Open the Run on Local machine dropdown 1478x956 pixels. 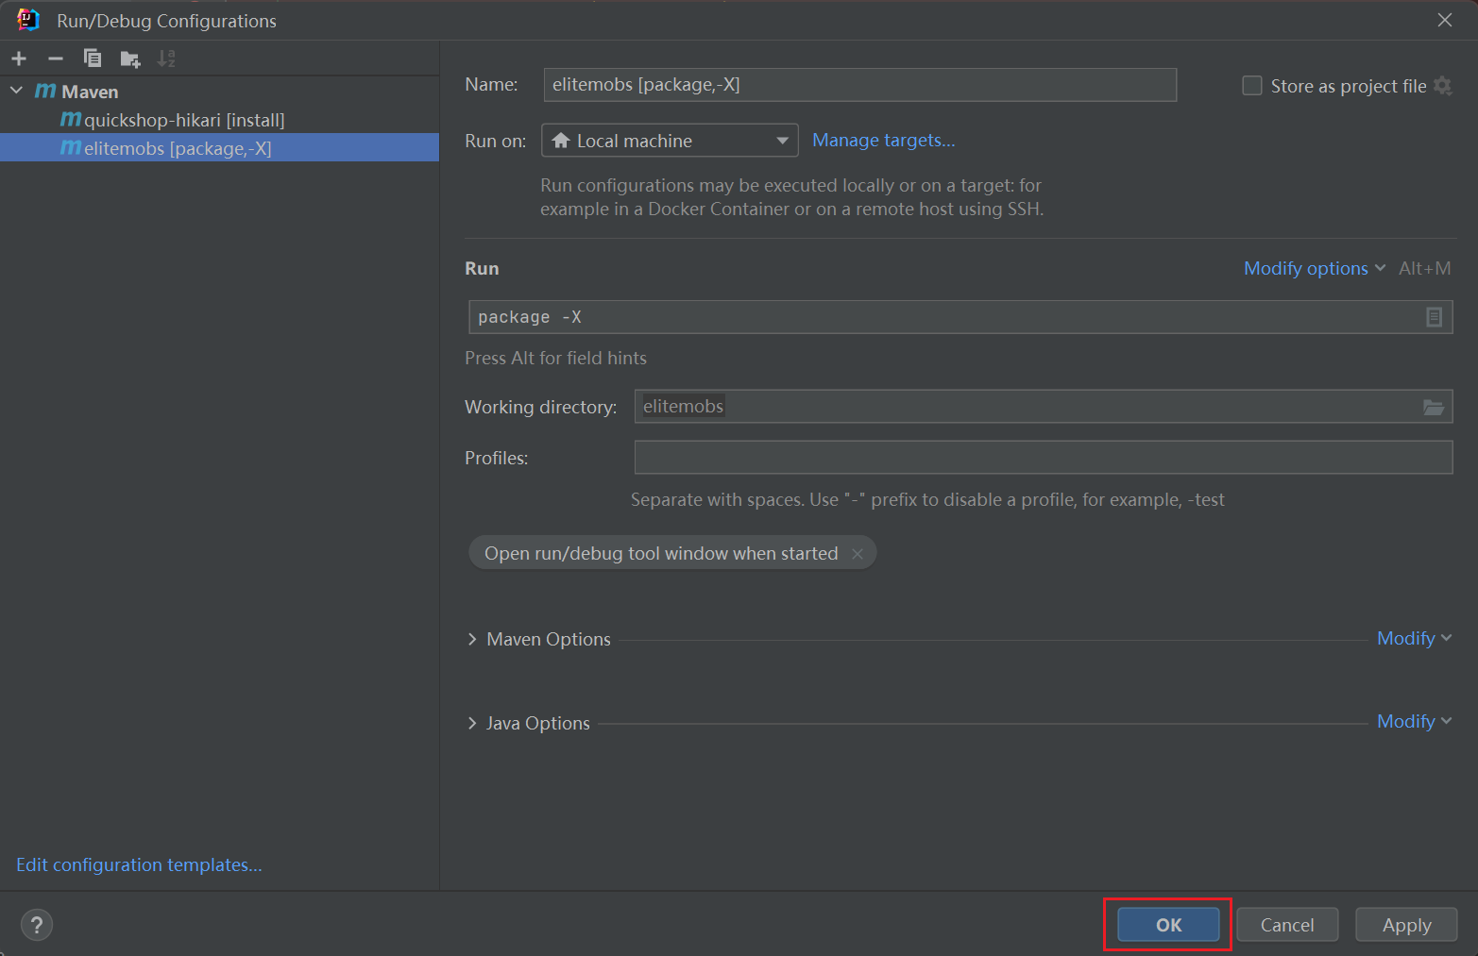[670, 141]
